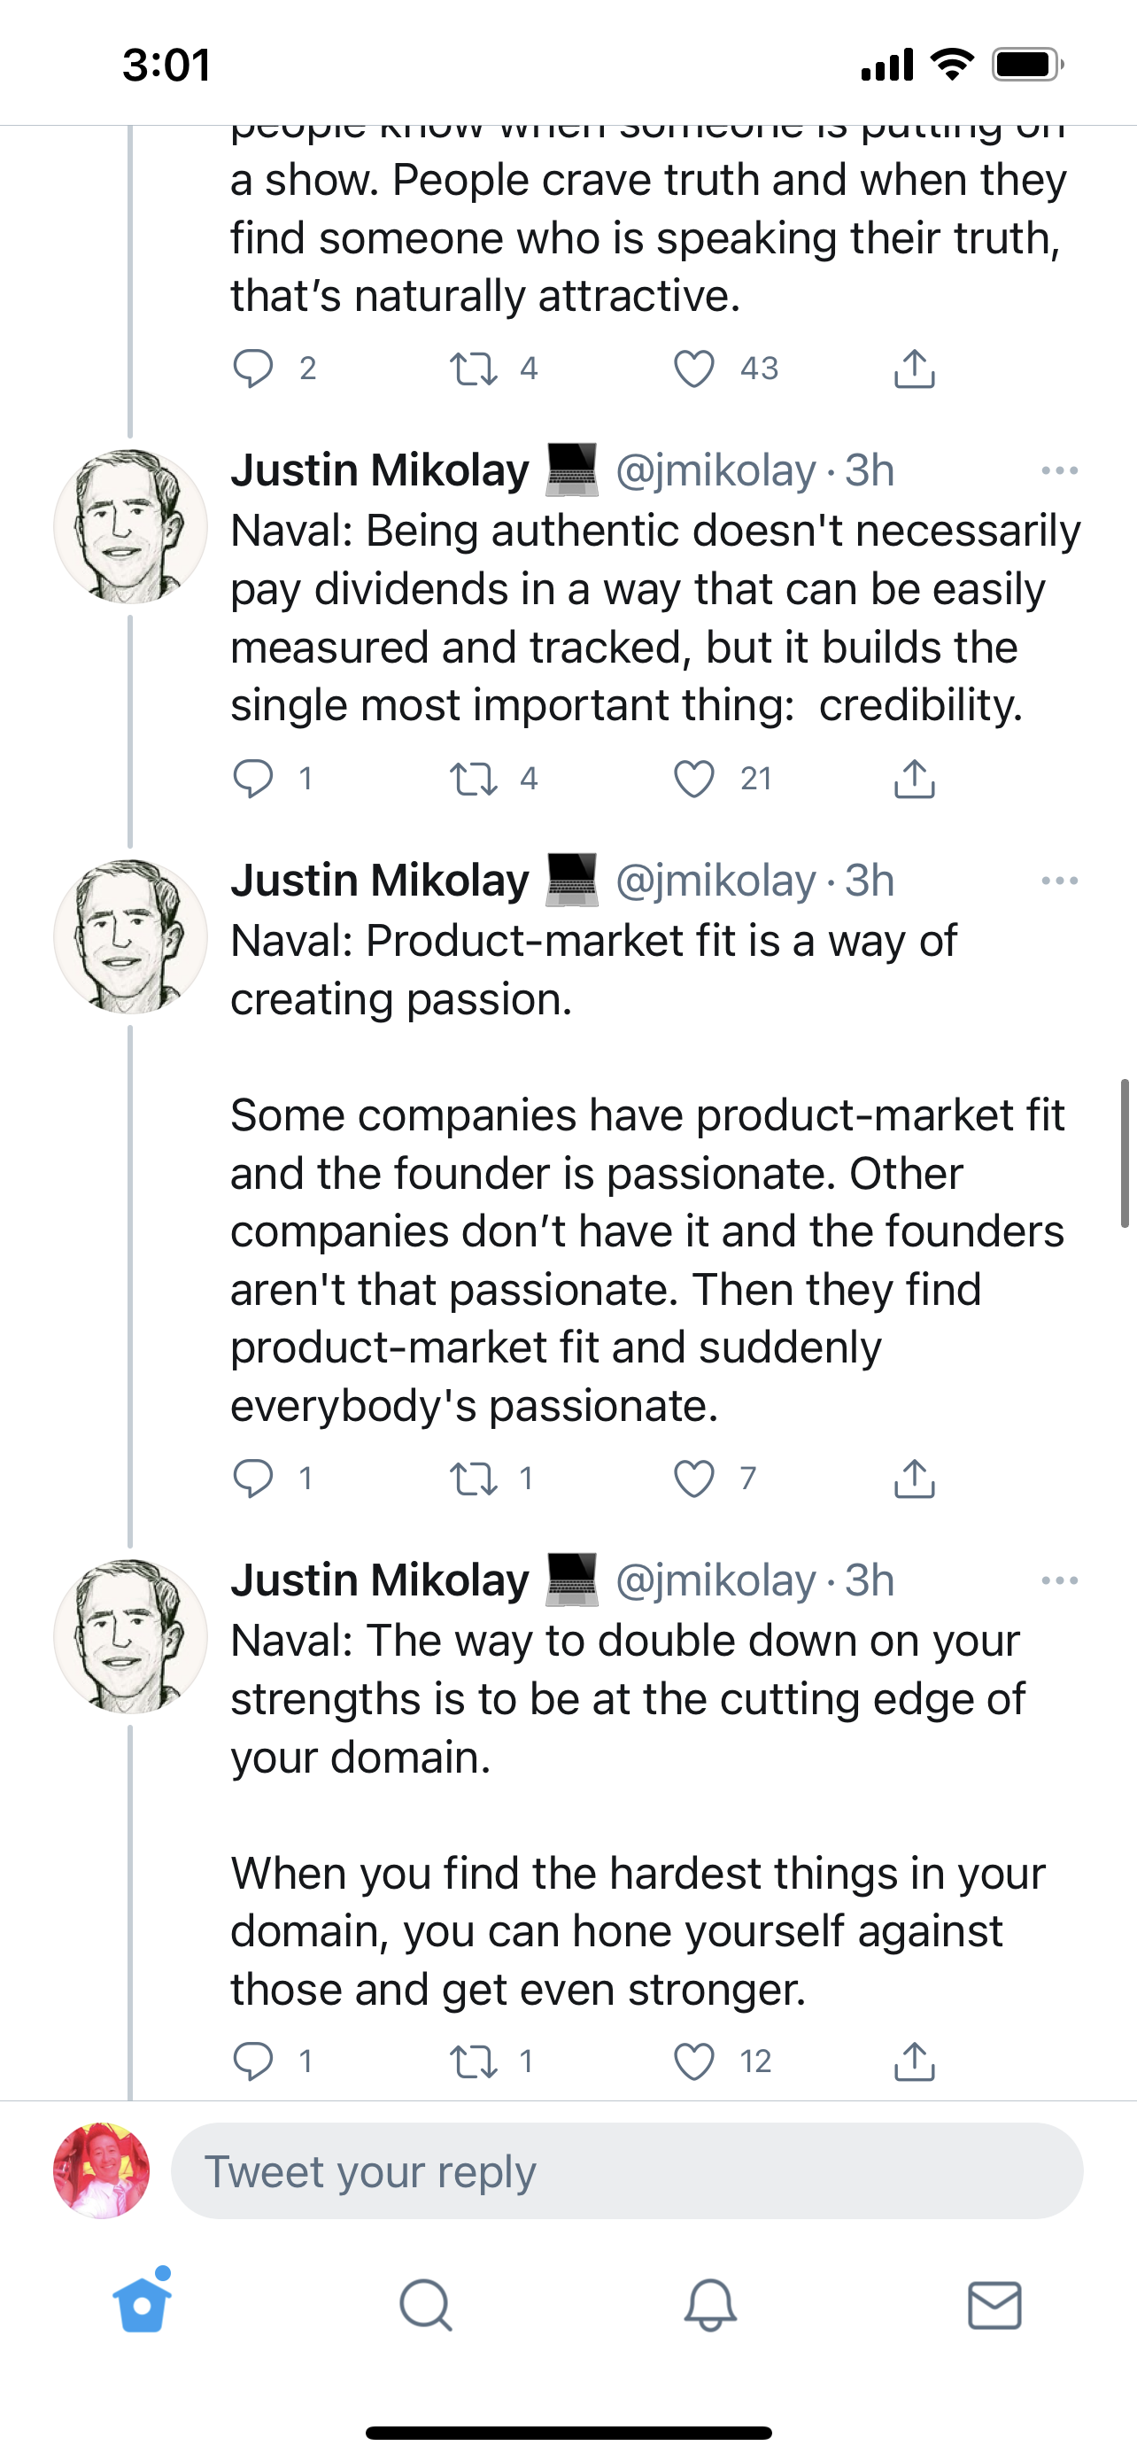Share the tweet with 43 likes

(914, 369)
